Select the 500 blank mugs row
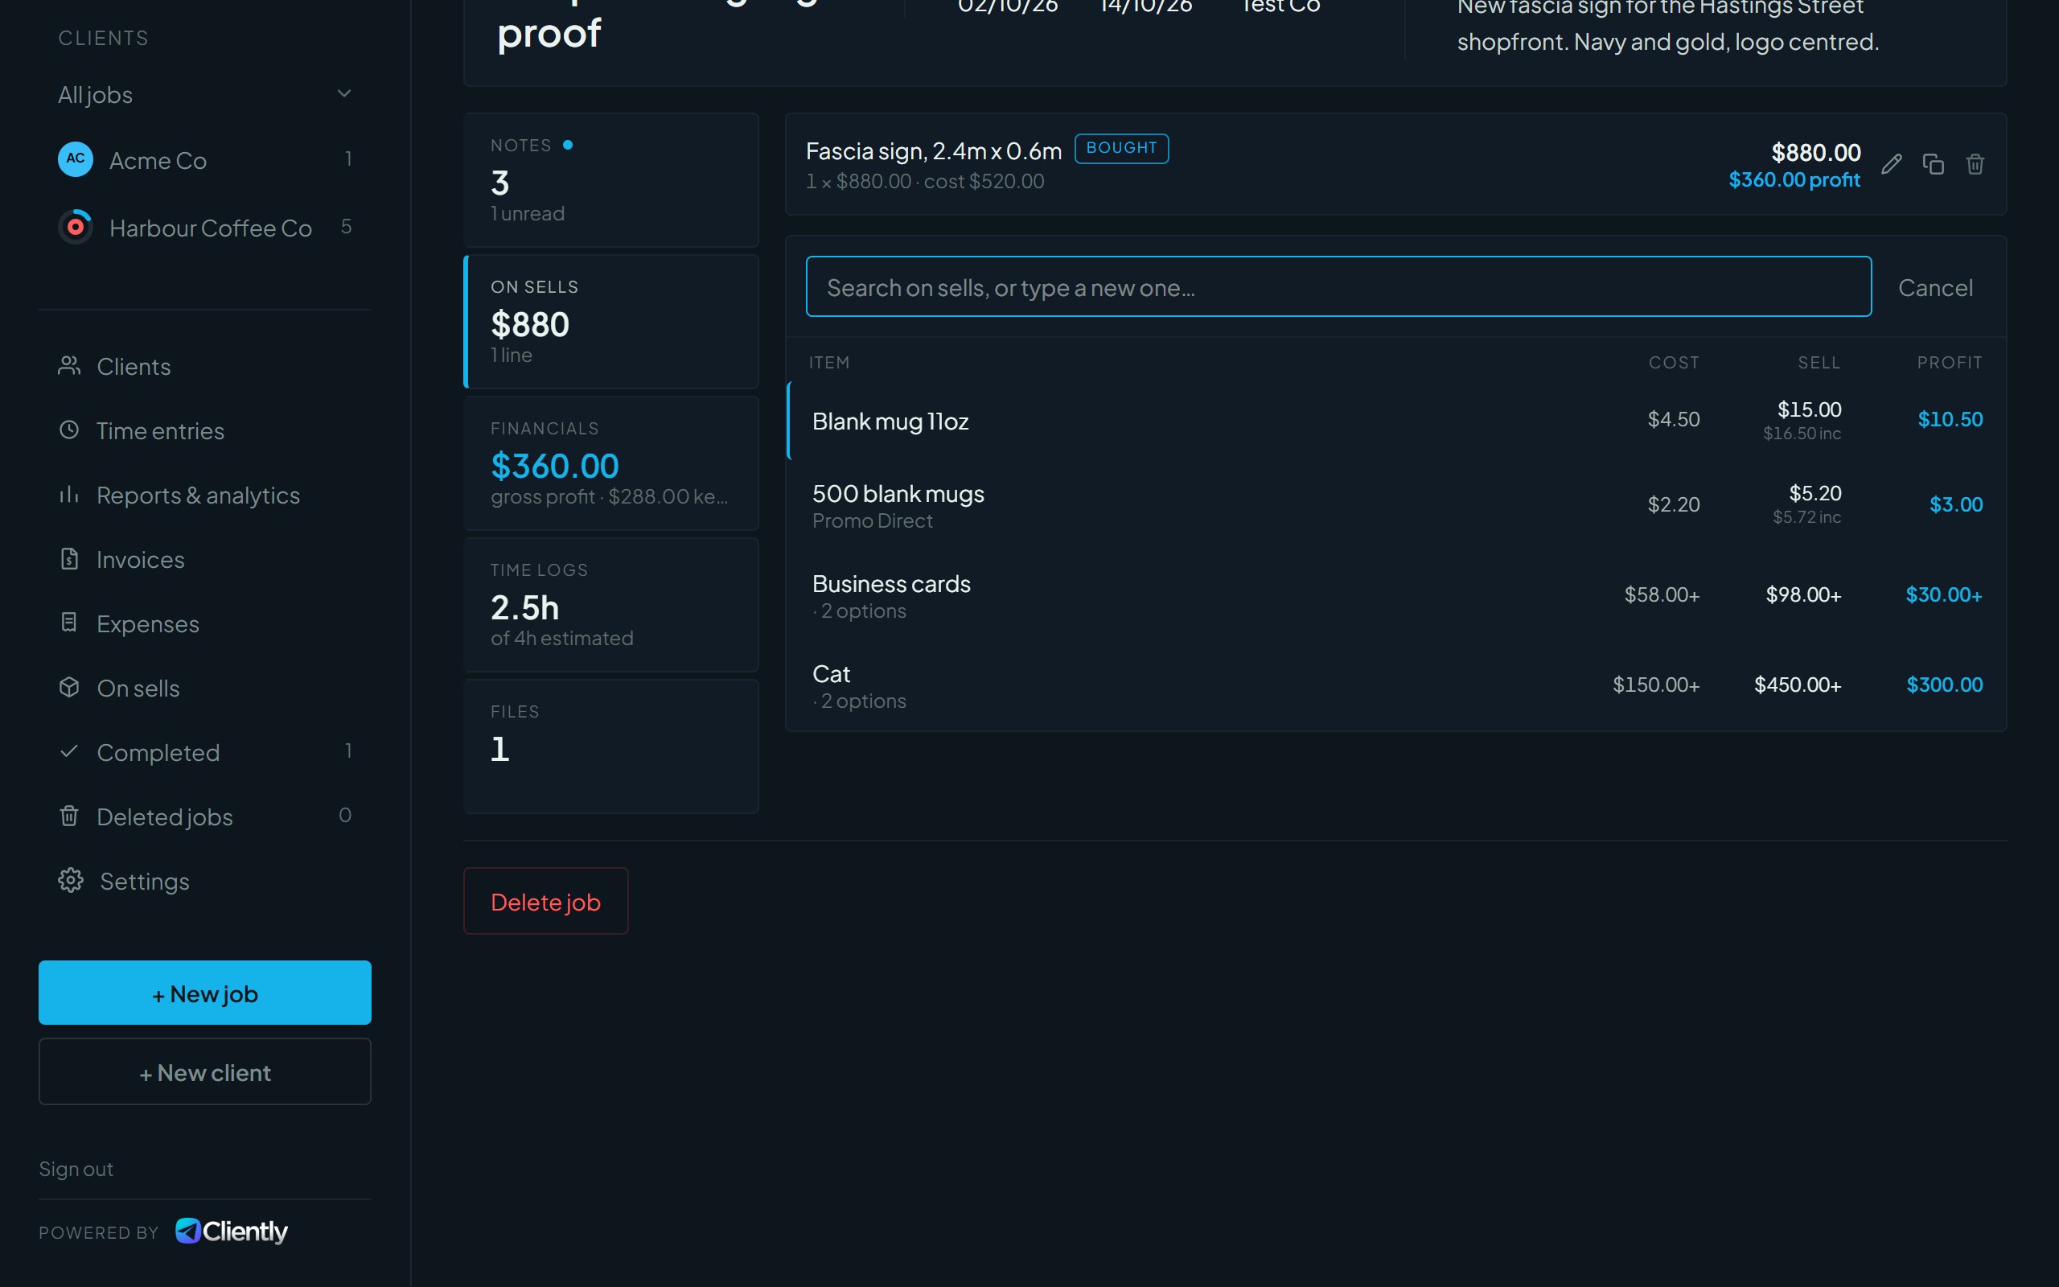Viewport: 2059px width, 1287px height. click(x=1396, y=506)
